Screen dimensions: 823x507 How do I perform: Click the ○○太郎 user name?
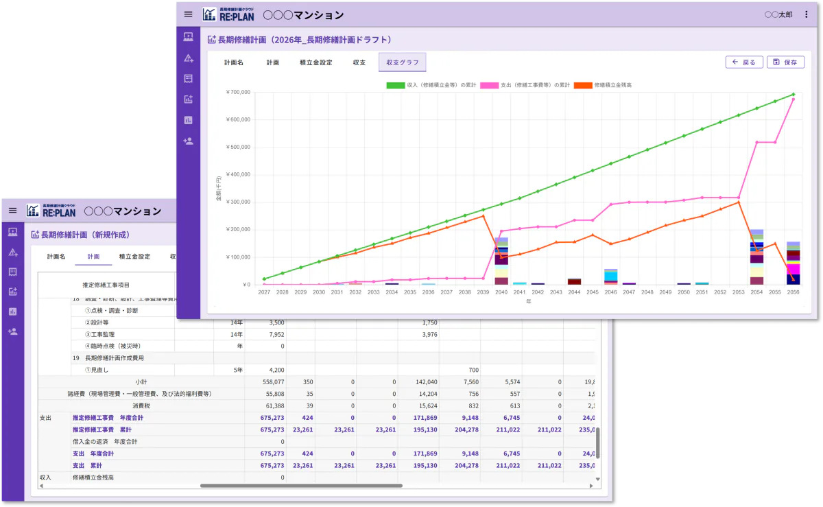point(778,14)
